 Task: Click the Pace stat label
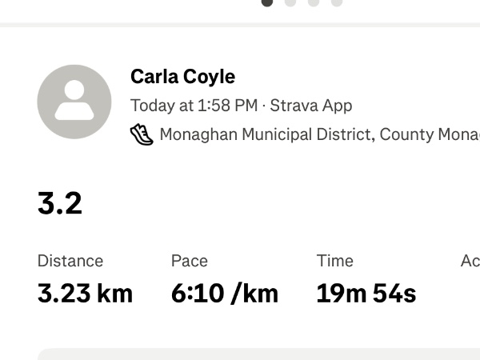click(x=190, y=261)
